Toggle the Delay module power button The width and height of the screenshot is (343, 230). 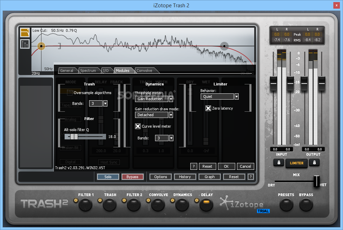197,200
